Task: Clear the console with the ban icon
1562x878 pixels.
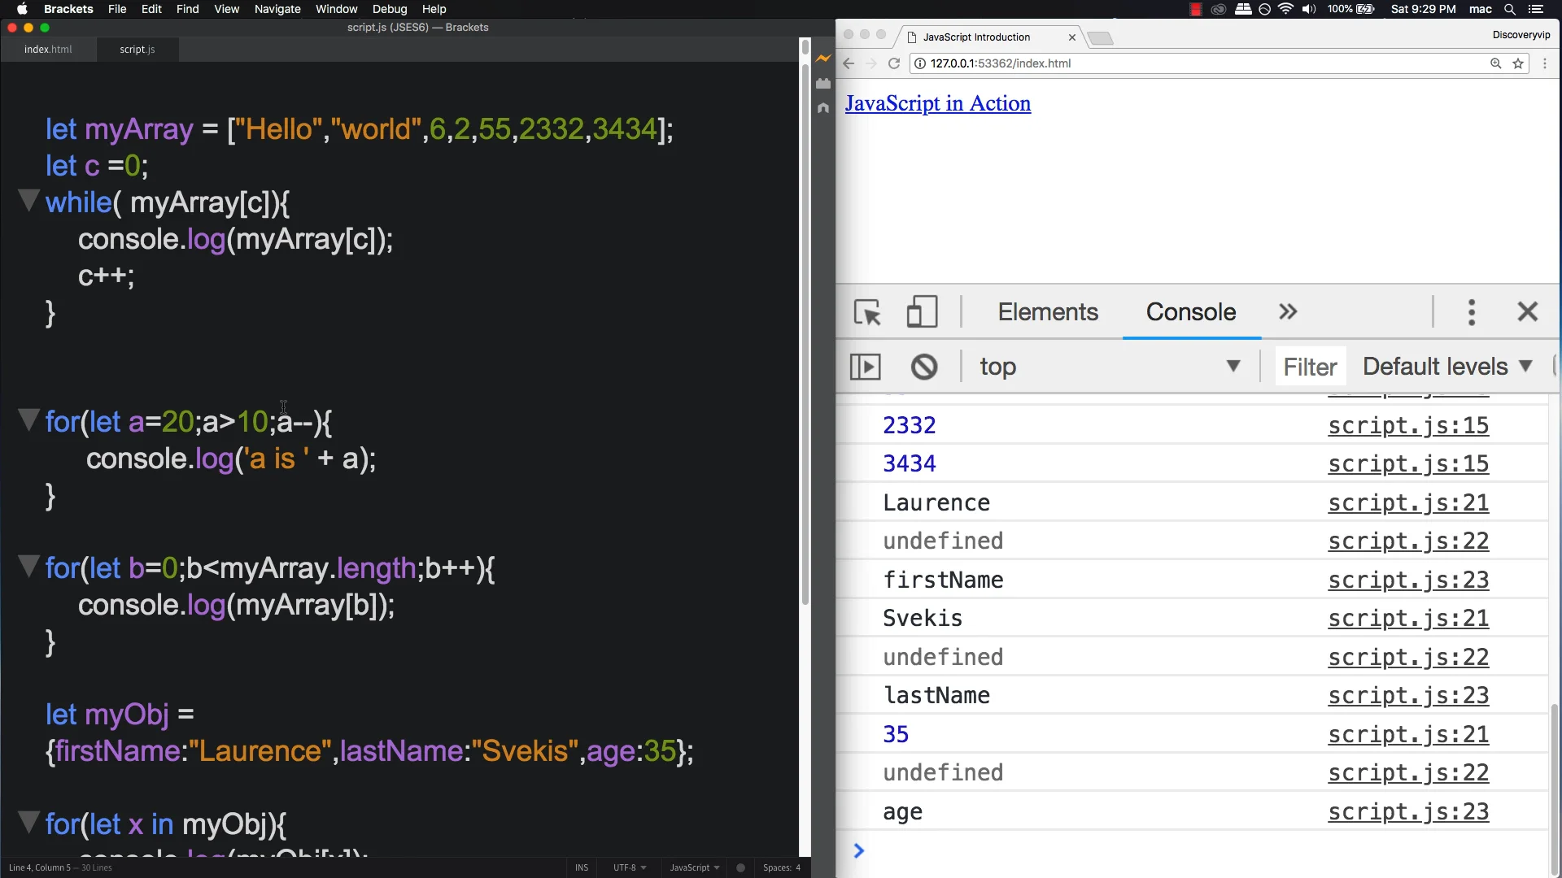Action: [923, 367]
